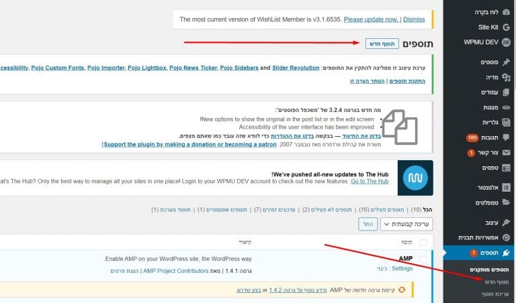This screenshot has width=516, height=303.
Task: Open עריכת תוסף in the sidebar submenu
Action: pos(495,294)
